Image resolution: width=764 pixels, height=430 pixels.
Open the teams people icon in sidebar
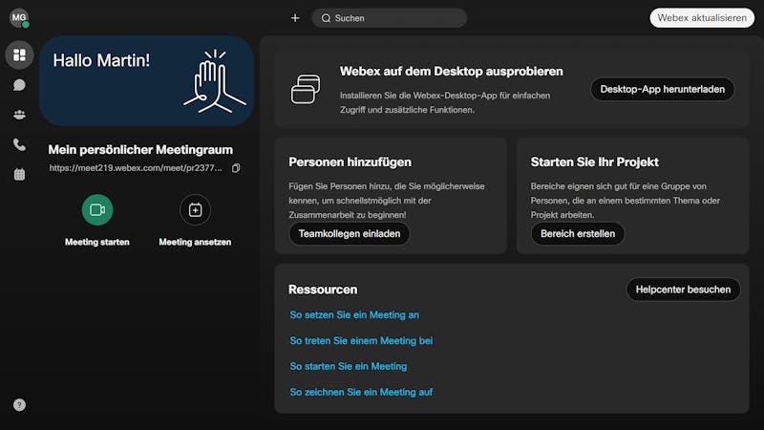19,115
